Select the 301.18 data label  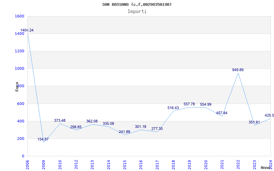point(140,127)
